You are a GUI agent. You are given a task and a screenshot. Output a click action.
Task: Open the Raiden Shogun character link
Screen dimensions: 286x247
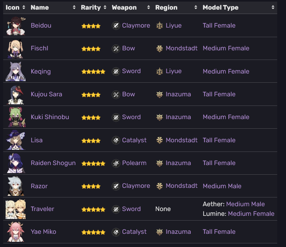(x=53, y=163)
